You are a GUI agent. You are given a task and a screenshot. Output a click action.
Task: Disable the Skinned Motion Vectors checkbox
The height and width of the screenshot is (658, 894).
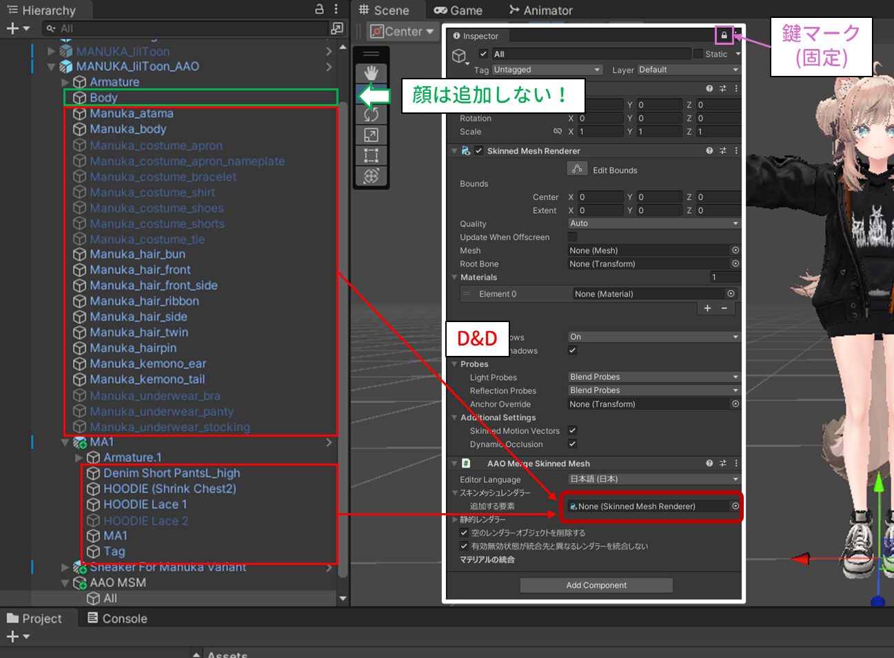click(572, 430)
